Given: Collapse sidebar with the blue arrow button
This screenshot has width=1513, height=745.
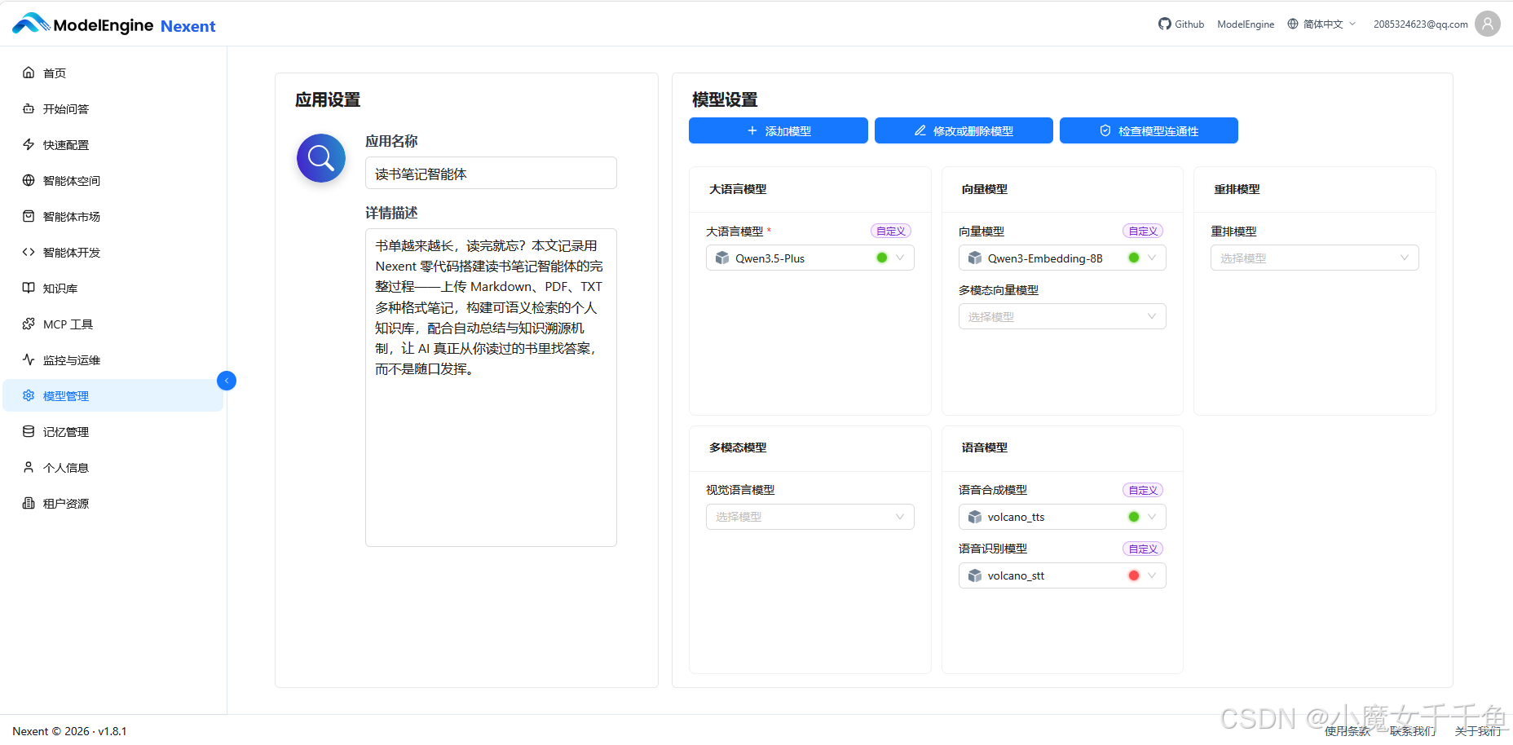Looking at the screenshot, I should coord(227,381).
